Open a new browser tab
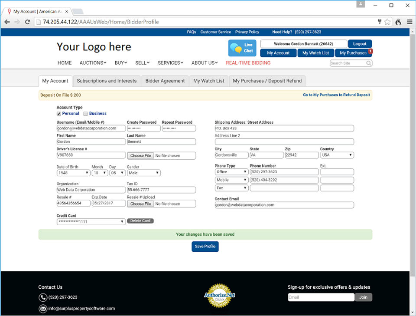Screen dimensions: 416x316 pos(78,11)
